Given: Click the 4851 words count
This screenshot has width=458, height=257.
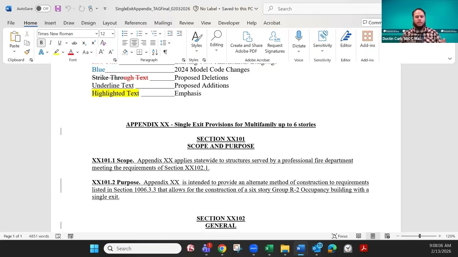Looking at the screenshot, I should coord(39,236).
